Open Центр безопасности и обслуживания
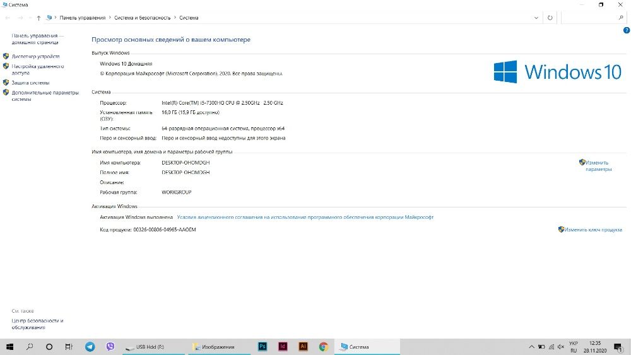The width and height of the screenshot is (631, 355). (x=37, y=324)
